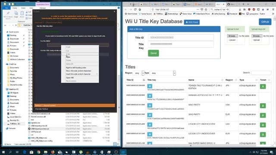Download ticket for LEGO CITY UNDERCOVER USA
Screen dimensions: 276x155
[263, 125]
